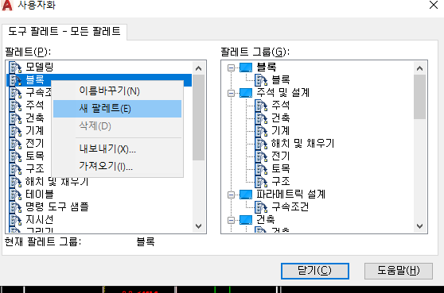This screenshot has height=293, width=444.
Task: Click the 모델링 palette icon
Action: [x=15, y=67]
